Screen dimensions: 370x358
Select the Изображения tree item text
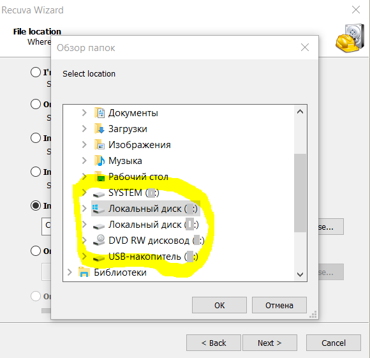[140, 145]
